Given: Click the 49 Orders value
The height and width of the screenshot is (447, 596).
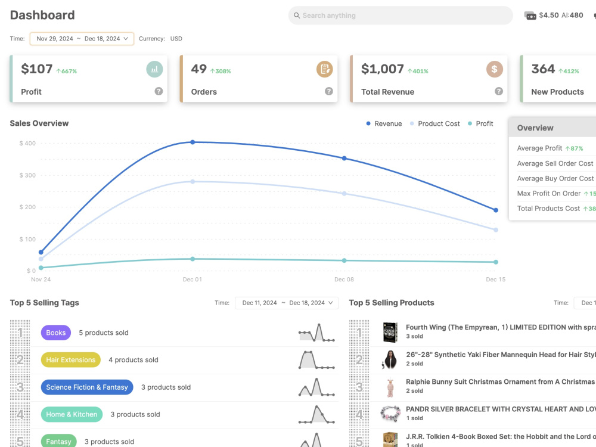Looking at the screenshot, I should click(x=199, y=69).
